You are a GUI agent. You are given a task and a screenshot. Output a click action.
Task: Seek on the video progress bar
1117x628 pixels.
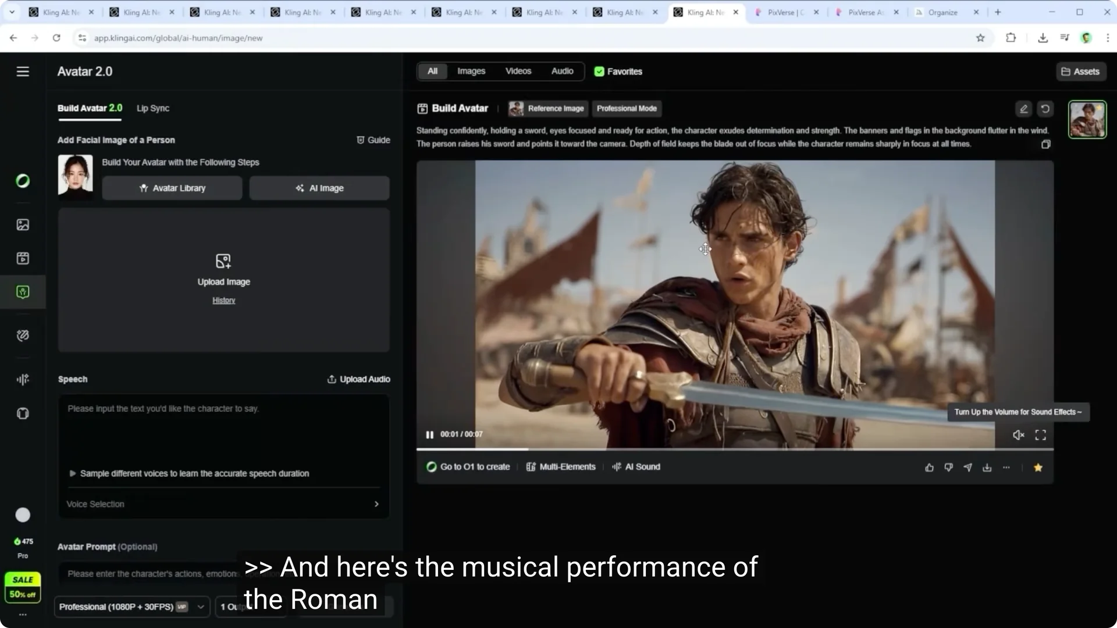coord(735,449)
